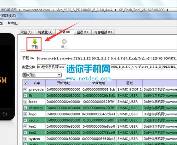Click start address 0x0000000002c00000
Image resolution: width=177 pixels, height=145 pixels.
click(63, 102)
